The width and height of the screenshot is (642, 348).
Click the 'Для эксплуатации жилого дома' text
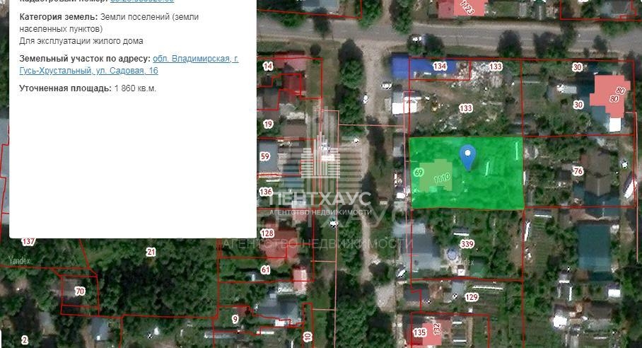pos(81,41)
